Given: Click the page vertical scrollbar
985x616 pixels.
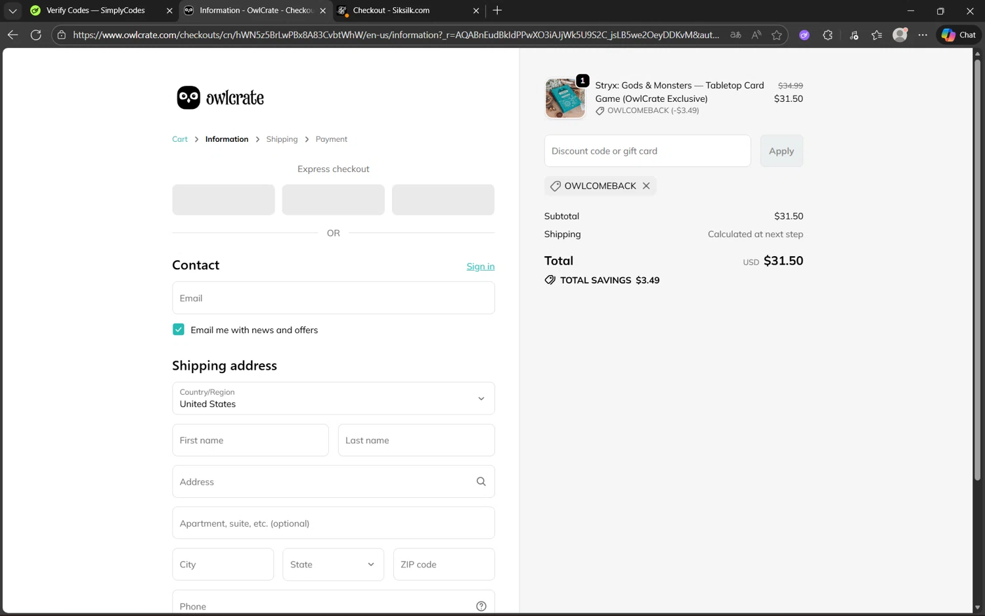Looking at the screenshot, I should [977, 269].
